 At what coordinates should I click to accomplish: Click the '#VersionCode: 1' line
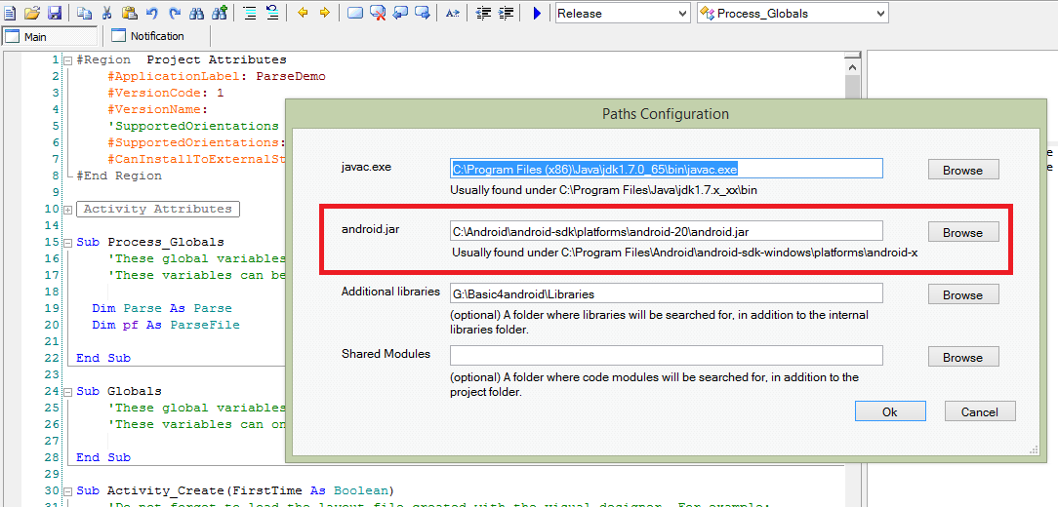[x=165, y=93]
